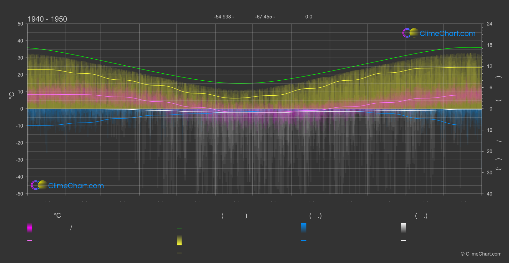The image size is (509, 263).
Task: Click the °C legend header
Action: 57,216
